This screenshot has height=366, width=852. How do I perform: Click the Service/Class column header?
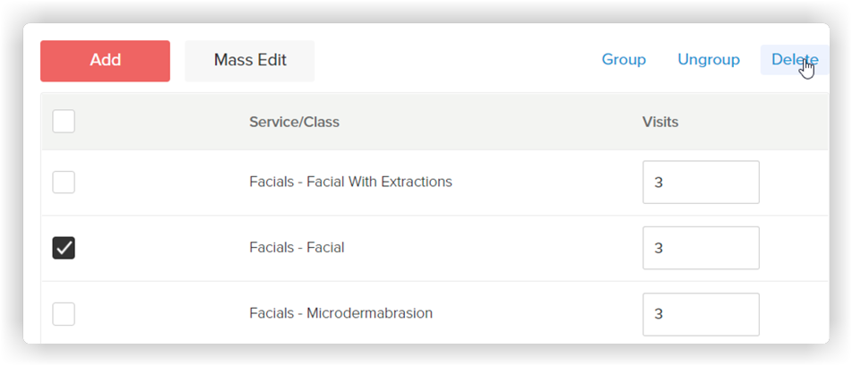click(294, 123)
